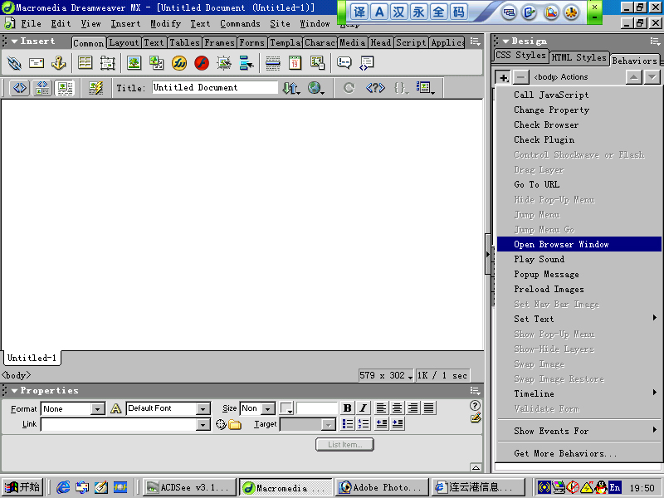664x498 pixels.
Task: Choose Get More Behaviors
Action: coord(579,453)
